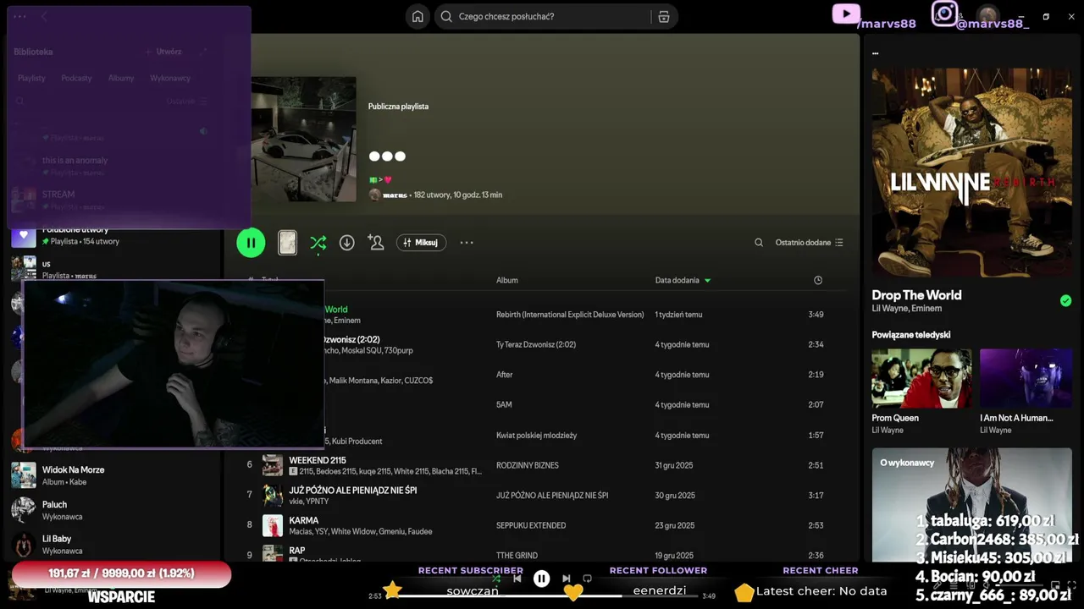The width and height of the screenshot is (1084, 609).
Task: Go to the Spotify home icon
Action: (x=418, y=16)
